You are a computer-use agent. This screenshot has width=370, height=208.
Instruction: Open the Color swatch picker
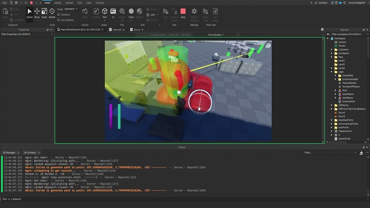pos(131,12)
